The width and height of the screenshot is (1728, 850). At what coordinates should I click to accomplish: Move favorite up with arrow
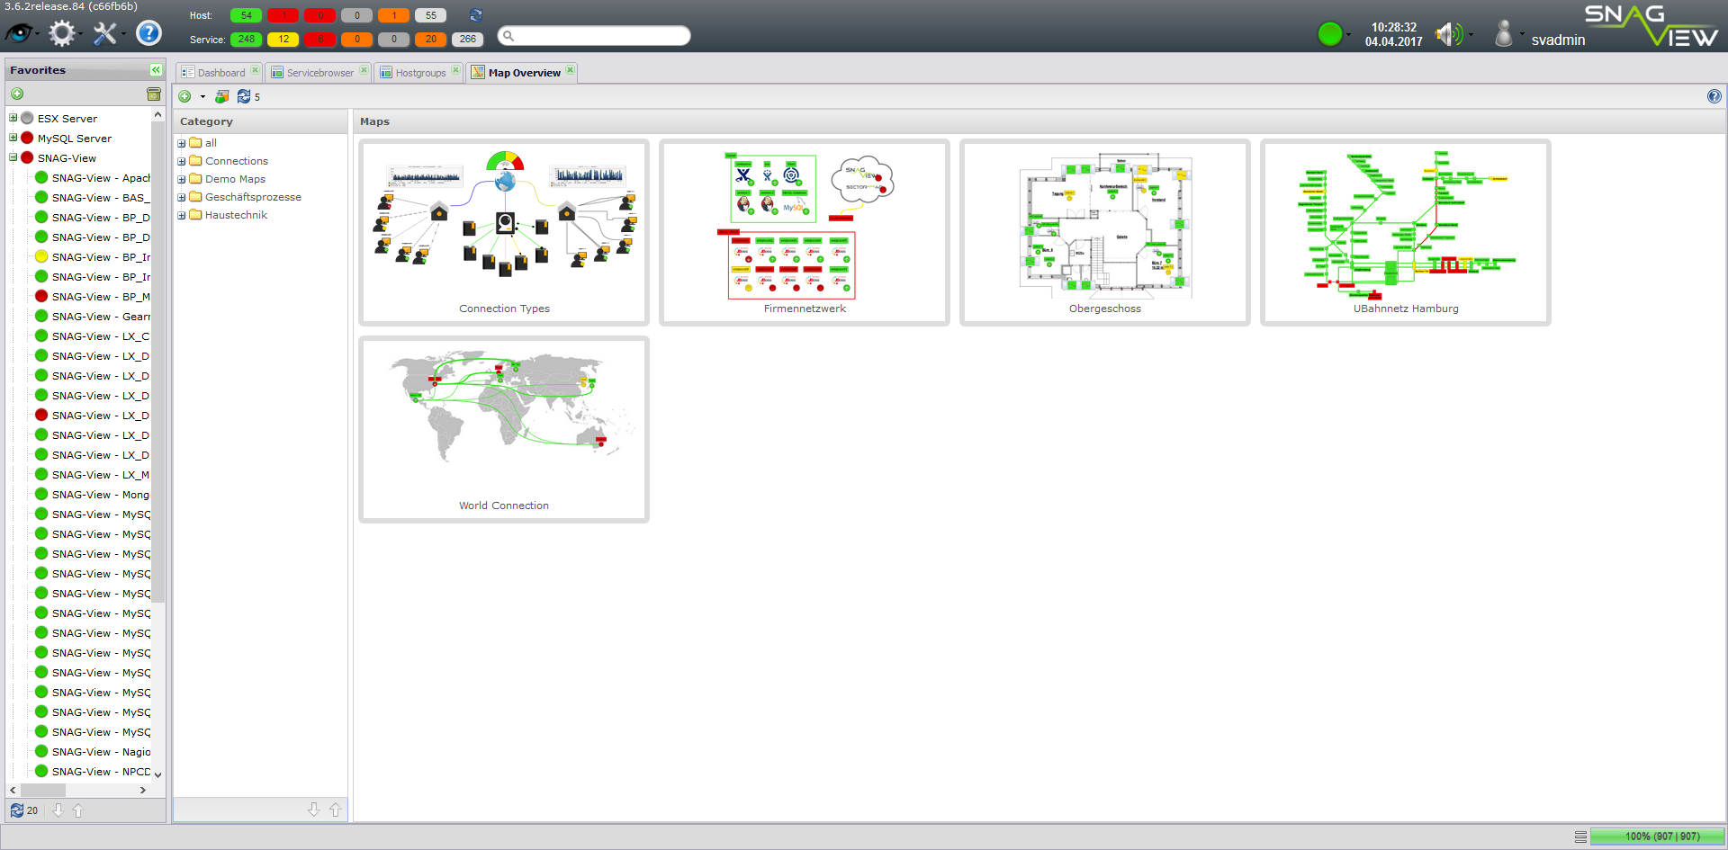pos(77,810)
